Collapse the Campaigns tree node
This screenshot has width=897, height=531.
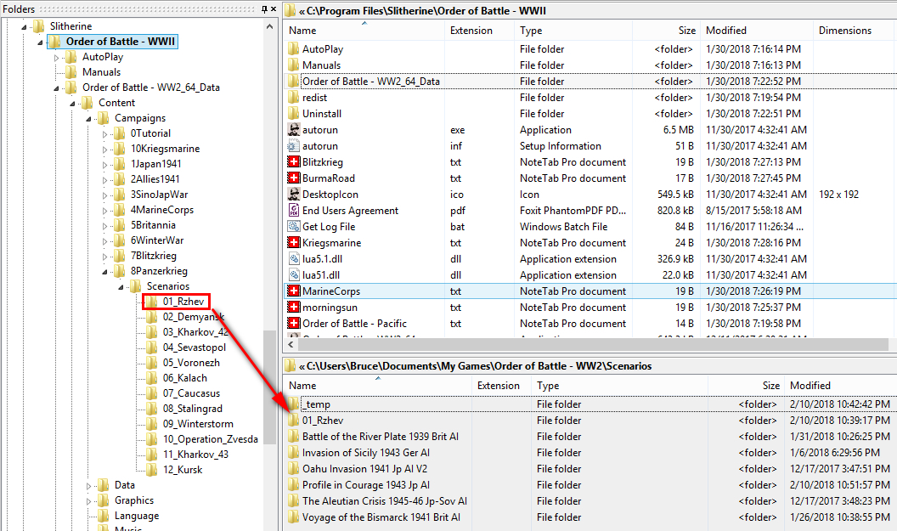88,119
